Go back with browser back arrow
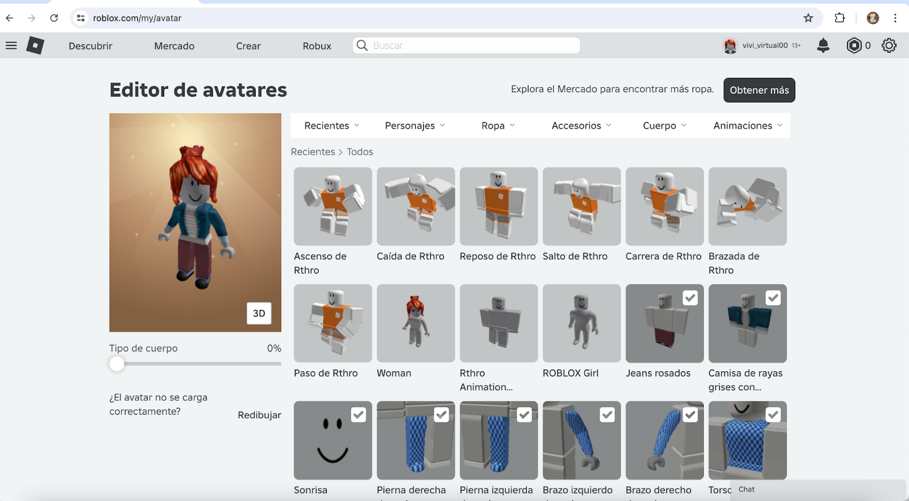This screenshot has width=909, height=501. click(10, 18)
